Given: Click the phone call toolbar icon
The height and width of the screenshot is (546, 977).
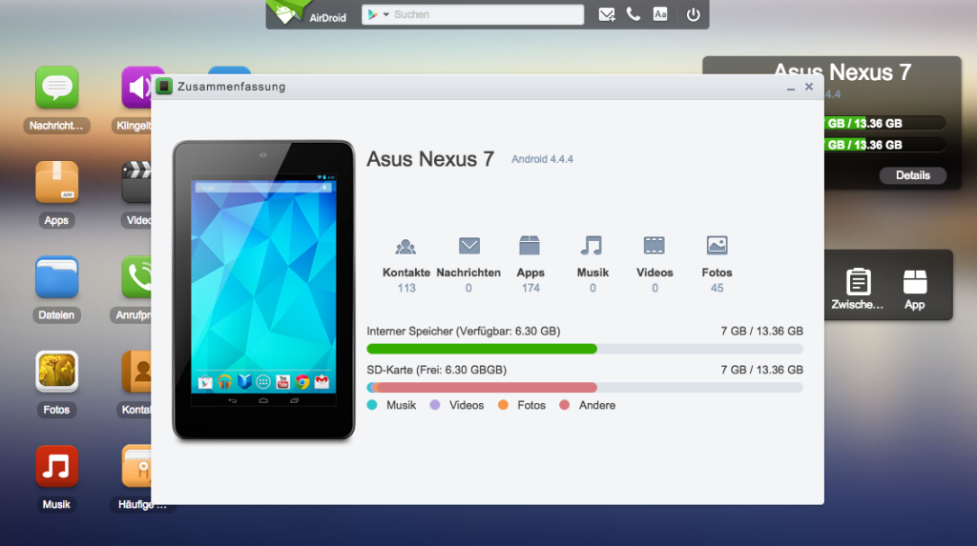Looking at the screenshot, I should 634,14.
